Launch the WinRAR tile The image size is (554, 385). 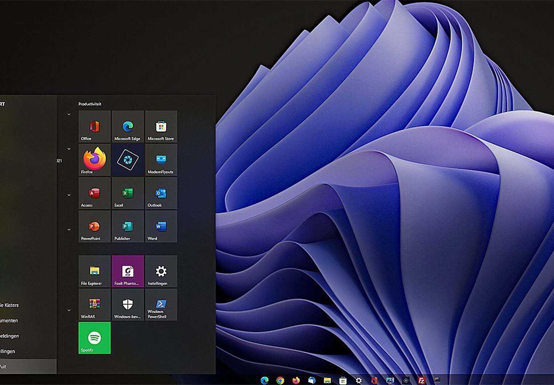click(94, 305)
